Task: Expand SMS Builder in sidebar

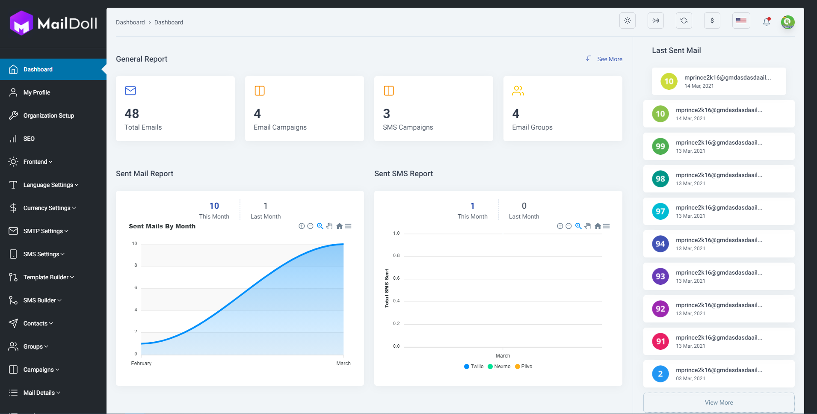Action: click(53, 300)
